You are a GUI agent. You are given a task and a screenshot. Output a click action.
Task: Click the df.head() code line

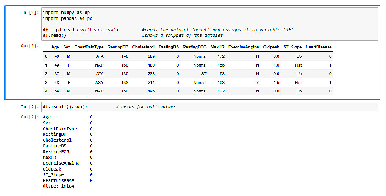(54, 36)
